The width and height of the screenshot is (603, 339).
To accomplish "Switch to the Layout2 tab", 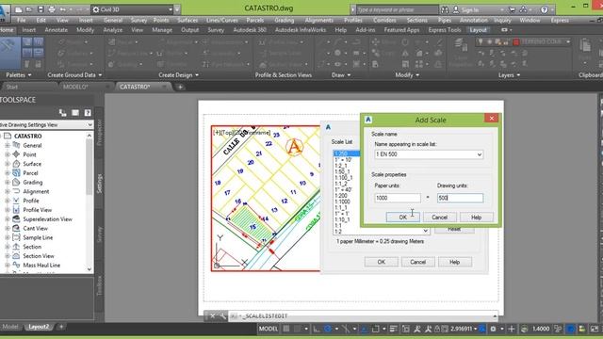I will pos(39,327).
